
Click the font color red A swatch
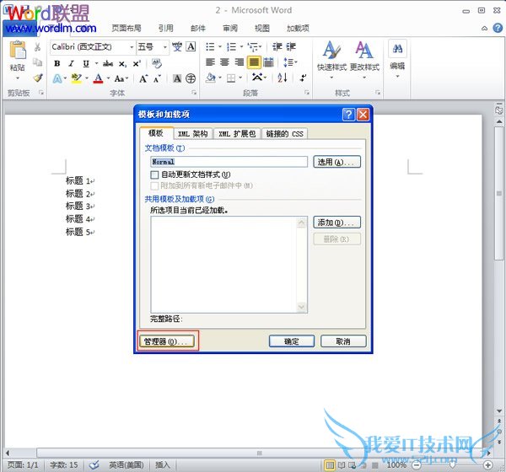pyautogui.click(x=99, y=78)
